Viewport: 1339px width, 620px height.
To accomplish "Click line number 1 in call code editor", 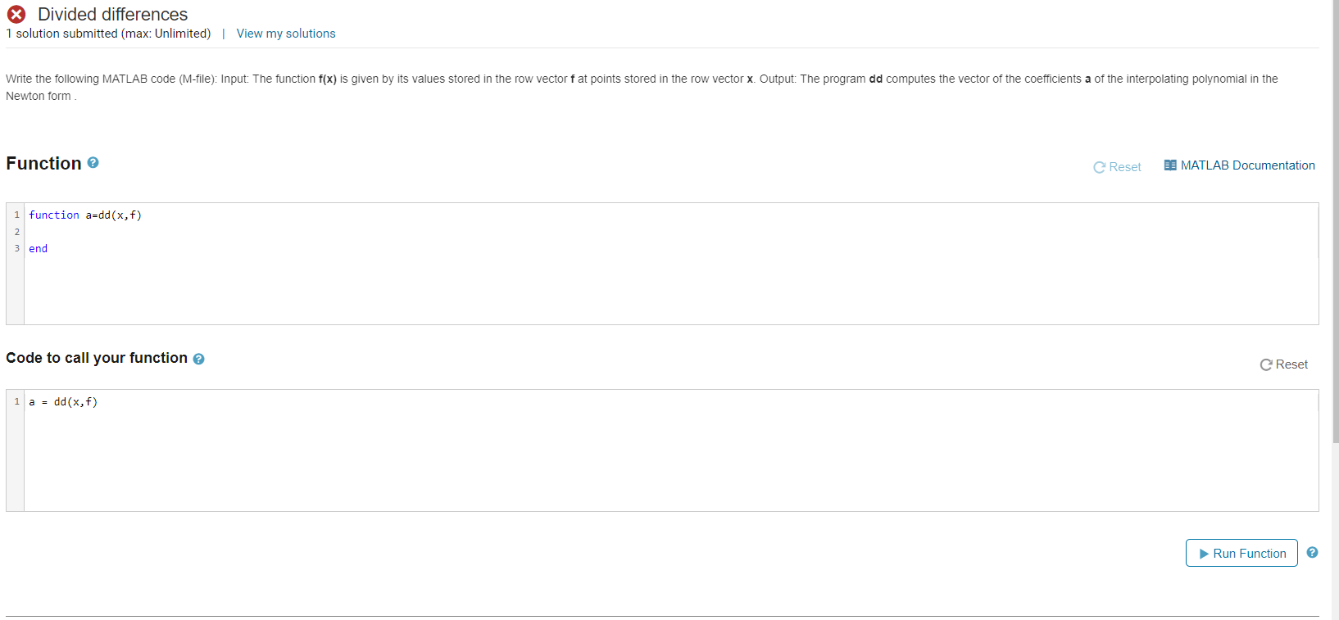I will pyautogui.click(x=16, y=401).
